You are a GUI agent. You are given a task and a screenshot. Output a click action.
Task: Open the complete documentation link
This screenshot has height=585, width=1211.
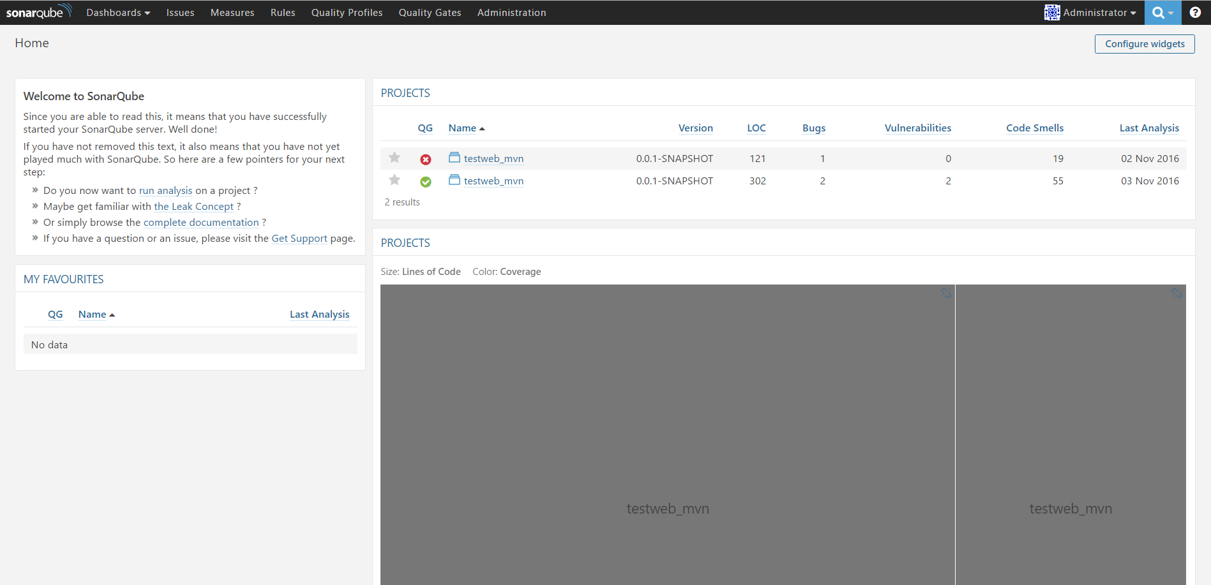click(x=201, y=223)
